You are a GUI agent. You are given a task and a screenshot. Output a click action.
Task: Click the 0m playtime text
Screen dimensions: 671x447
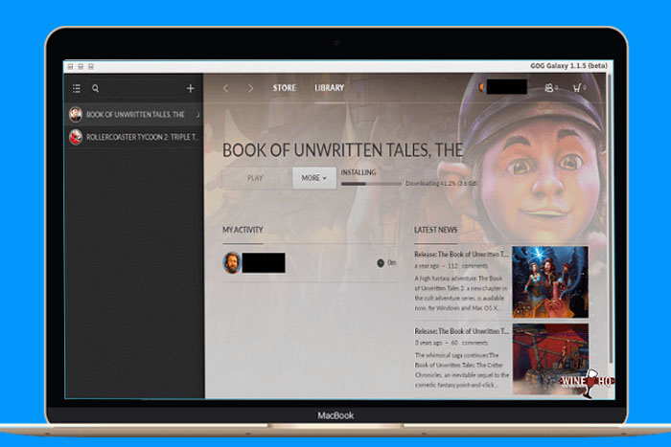pos(391,263)
